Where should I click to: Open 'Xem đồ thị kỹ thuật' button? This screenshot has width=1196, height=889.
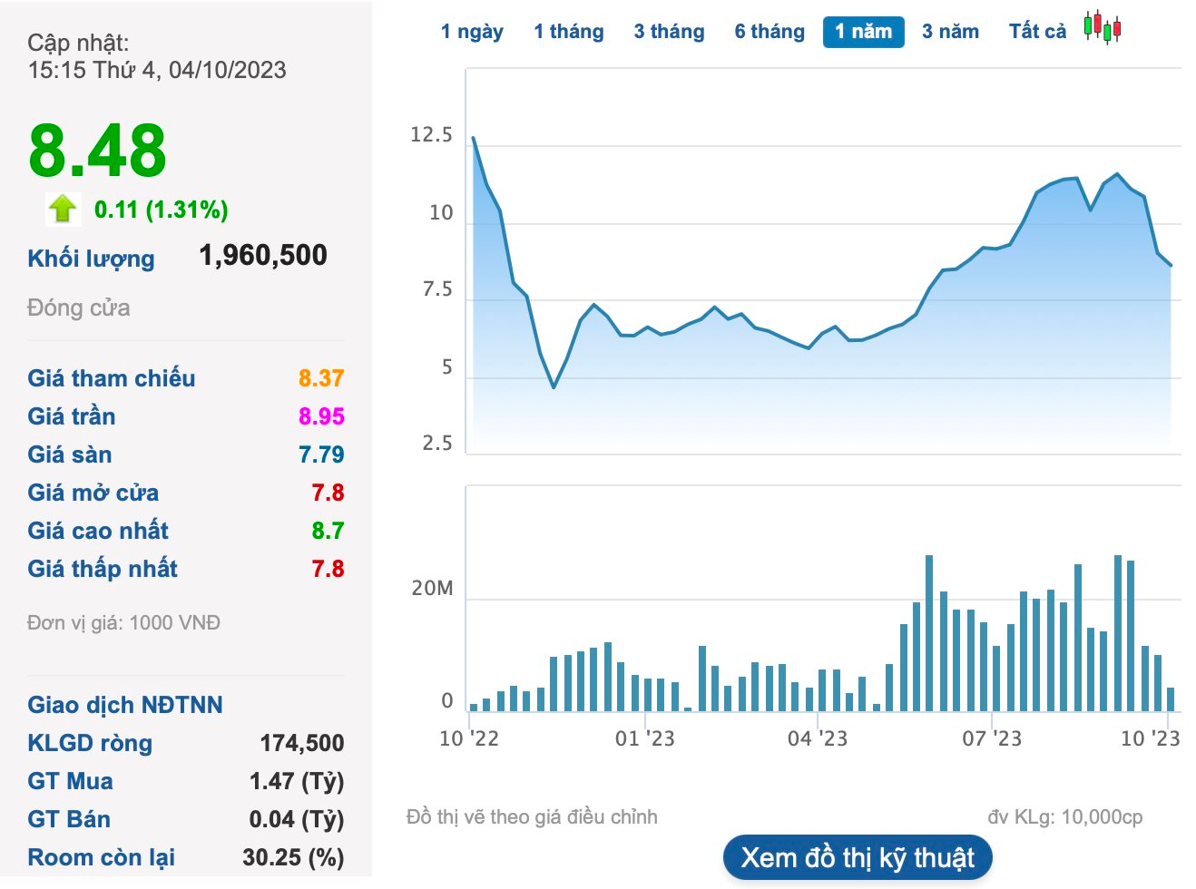pyautogui.click(x=858, y=858)
